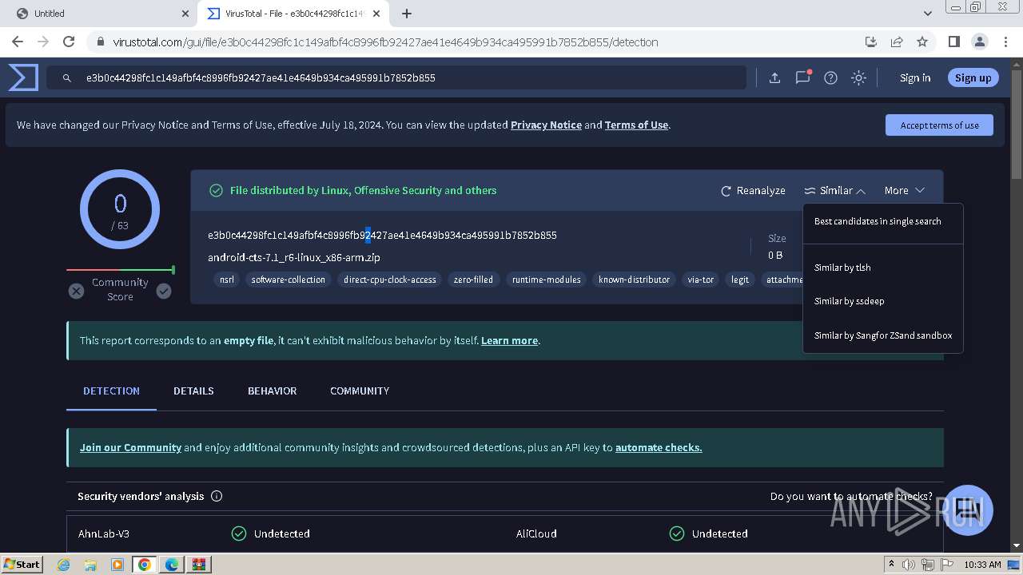The width and height of the screenshot is (1023, 575).
Task: Click the direct-cpu-clock-access tag
Action: point(390,280)
